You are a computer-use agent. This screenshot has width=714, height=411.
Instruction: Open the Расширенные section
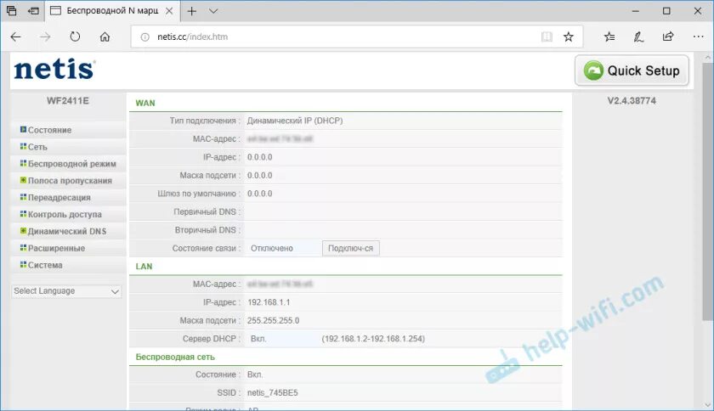coord(56,248)
